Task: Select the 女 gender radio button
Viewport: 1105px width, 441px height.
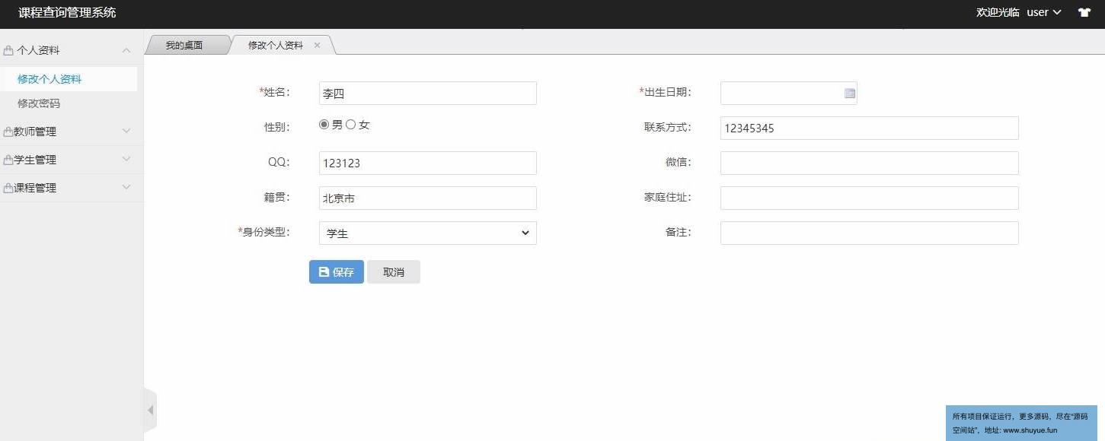Action: coord(350,125)
